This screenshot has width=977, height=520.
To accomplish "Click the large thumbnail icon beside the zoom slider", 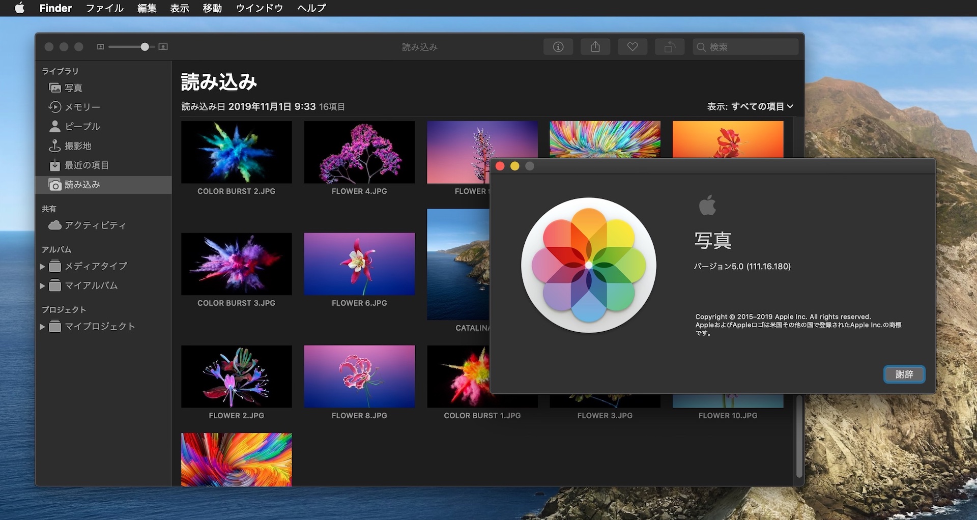I will point(163,47).
